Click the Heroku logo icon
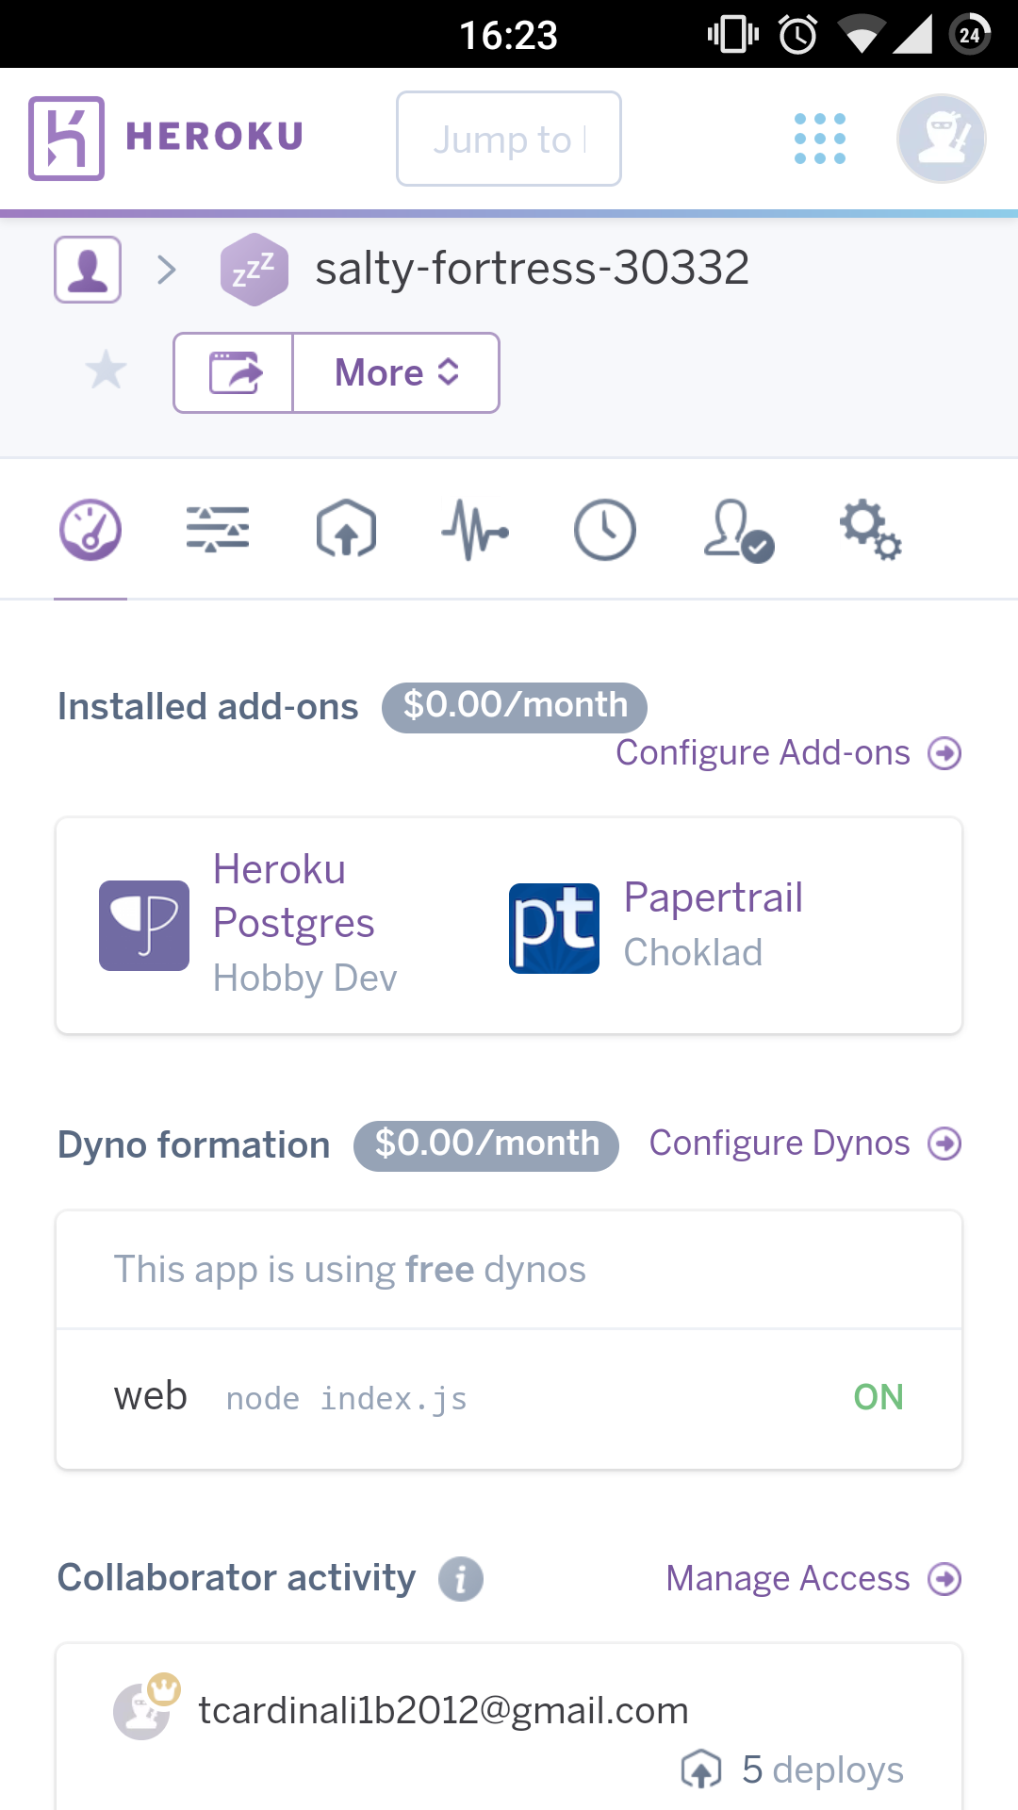This screenshot has height=1810, width=1018. coord(66,138)
